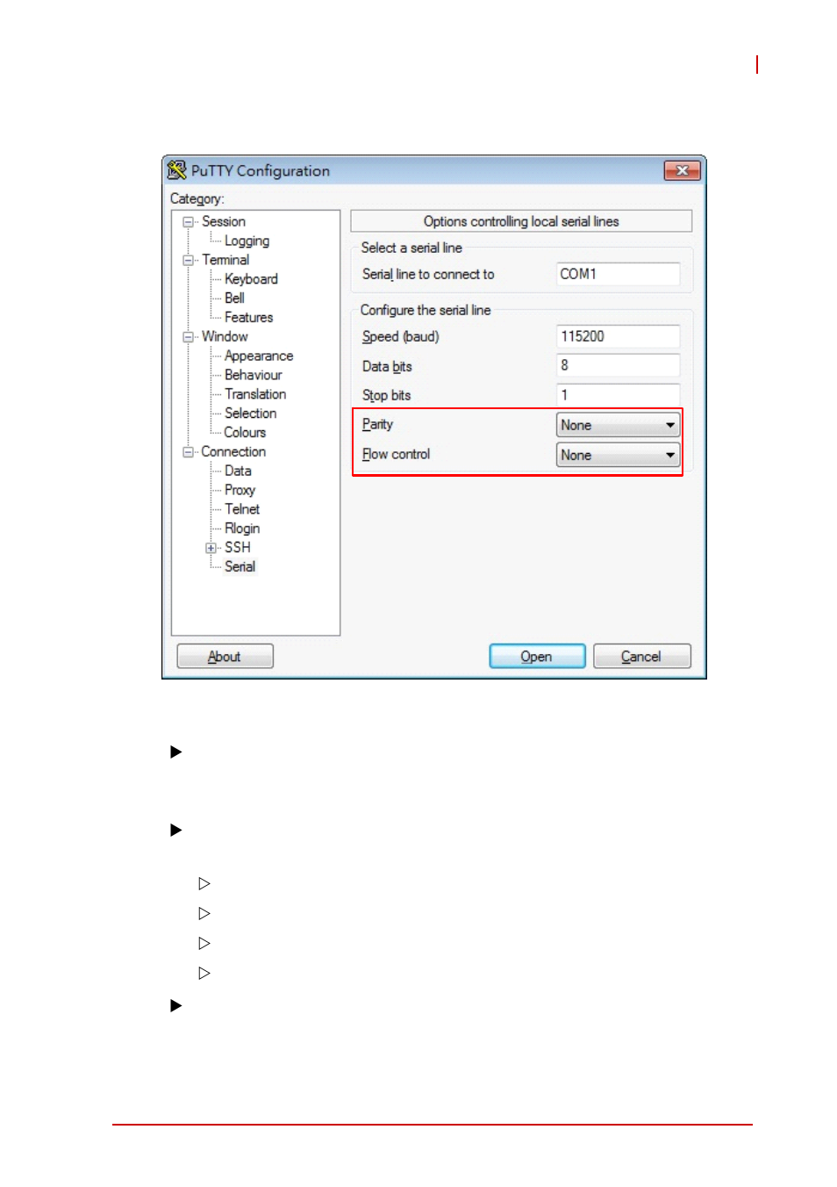
Task: Collapse the Connection tree node
Action: [188, 452]
